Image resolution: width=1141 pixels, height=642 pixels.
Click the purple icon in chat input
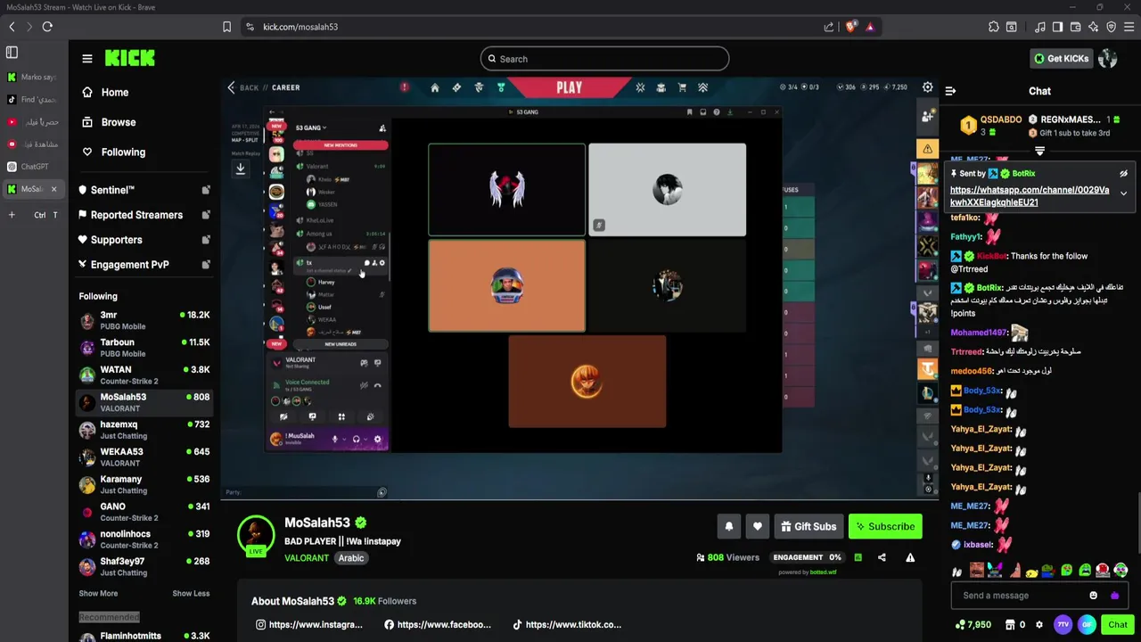coord(1114,596)
